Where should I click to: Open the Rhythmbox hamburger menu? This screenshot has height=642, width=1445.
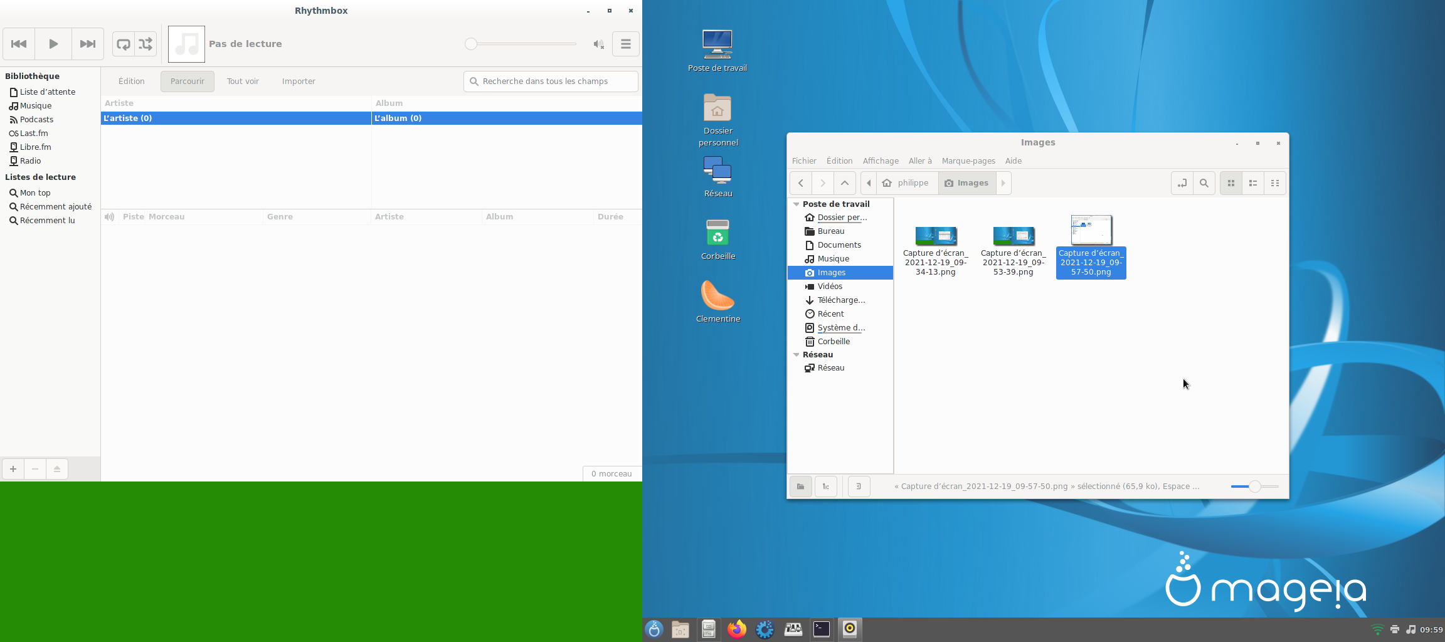(x=625, y=44)
